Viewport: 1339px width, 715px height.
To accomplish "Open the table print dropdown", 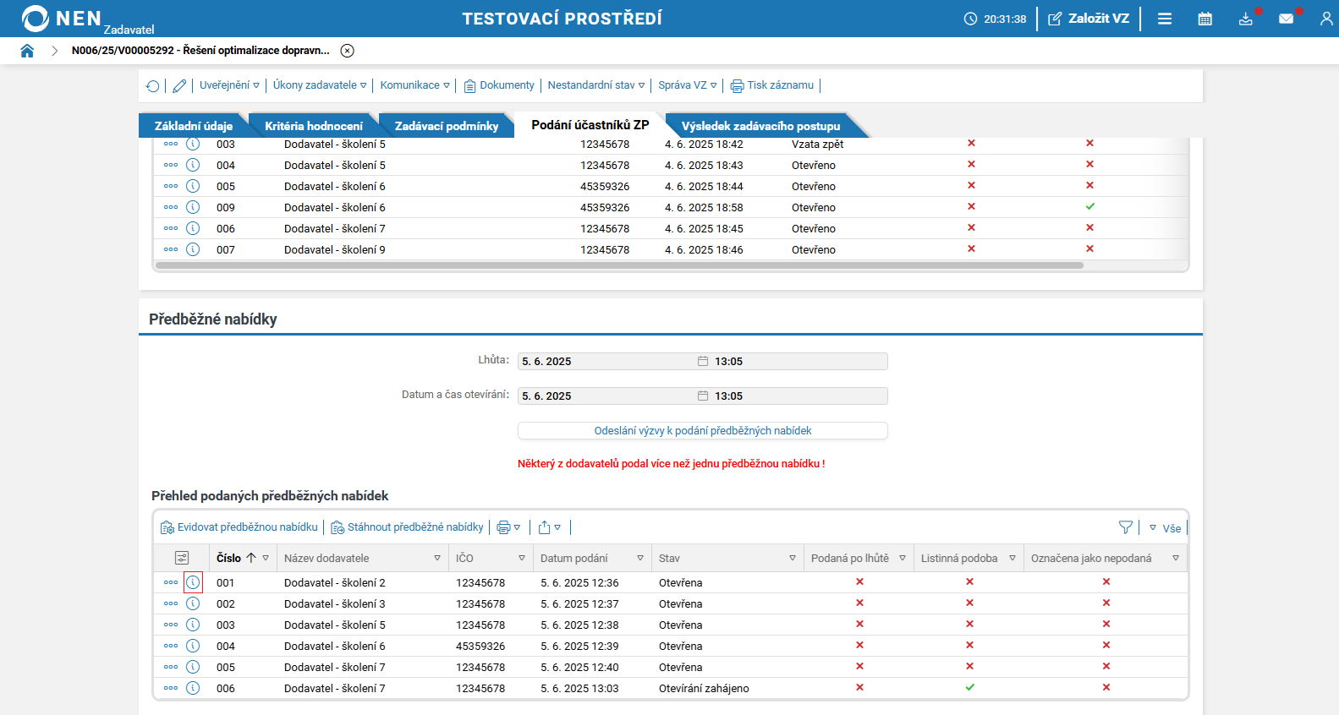I will pos(508,527).
